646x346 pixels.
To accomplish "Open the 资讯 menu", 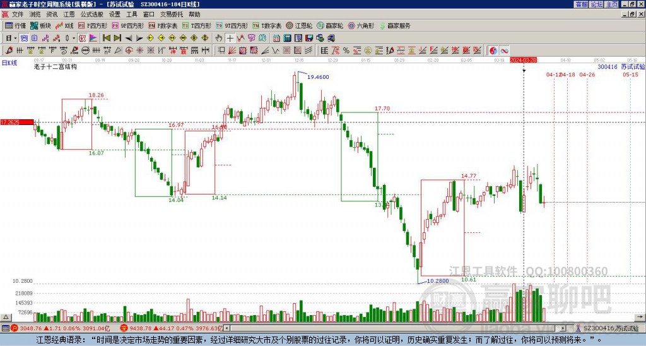I will pos(52,15).
